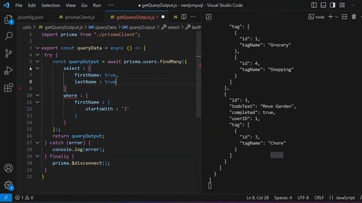The image size is (362, 203).
Task: Click the VS Code logo icon
Action: click(x=6, y=5)
